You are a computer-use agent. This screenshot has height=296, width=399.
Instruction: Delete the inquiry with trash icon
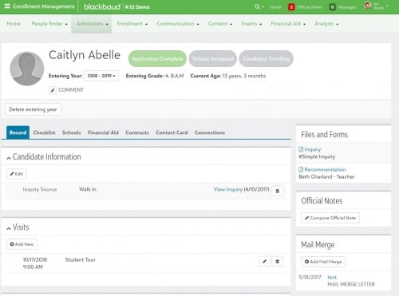(x=278, y=191)
